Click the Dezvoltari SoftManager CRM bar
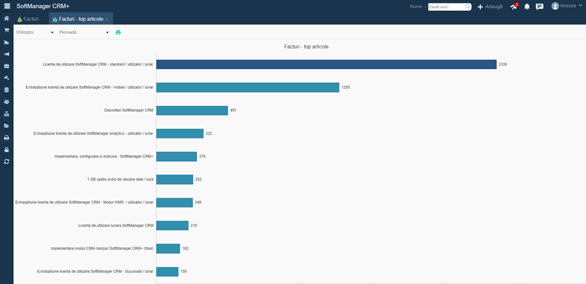Screen dimensions: 586x284 click(192, 110)
